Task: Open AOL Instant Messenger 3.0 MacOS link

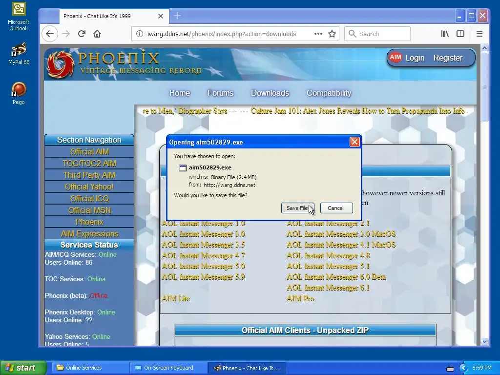Action: pyautogui.click(x=341, y=234)
